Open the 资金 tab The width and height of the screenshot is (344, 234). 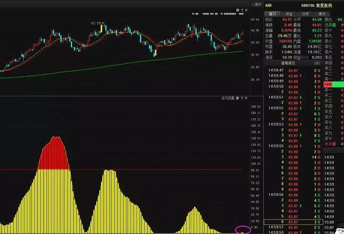[291, 13]
